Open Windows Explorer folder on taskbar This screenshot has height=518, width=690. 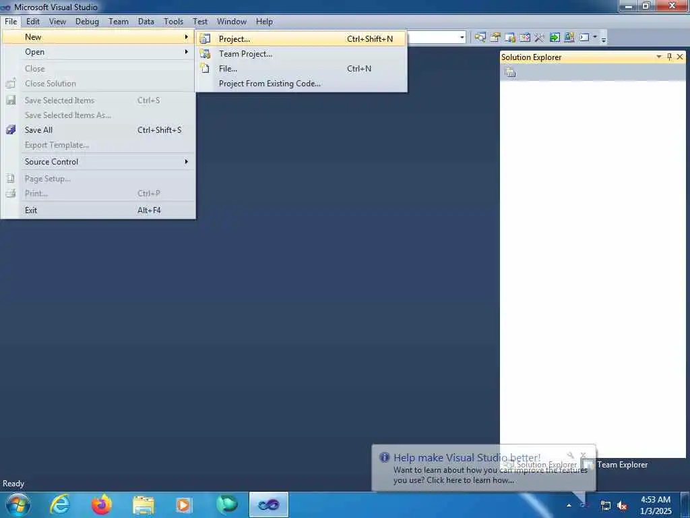pyautogui.click(x=144, y=505)
